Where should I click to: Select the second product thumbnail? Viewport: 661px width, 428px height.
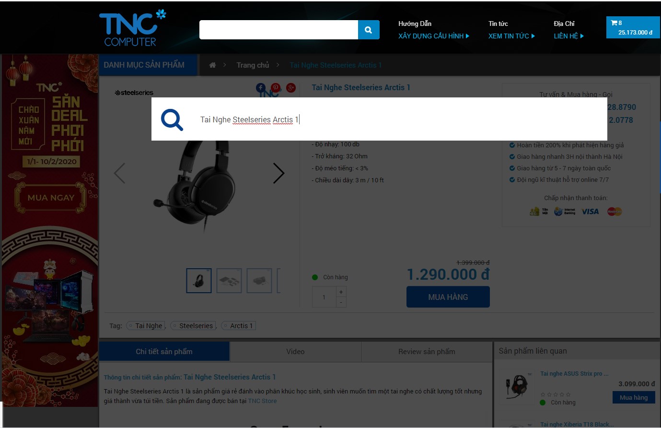229,281
